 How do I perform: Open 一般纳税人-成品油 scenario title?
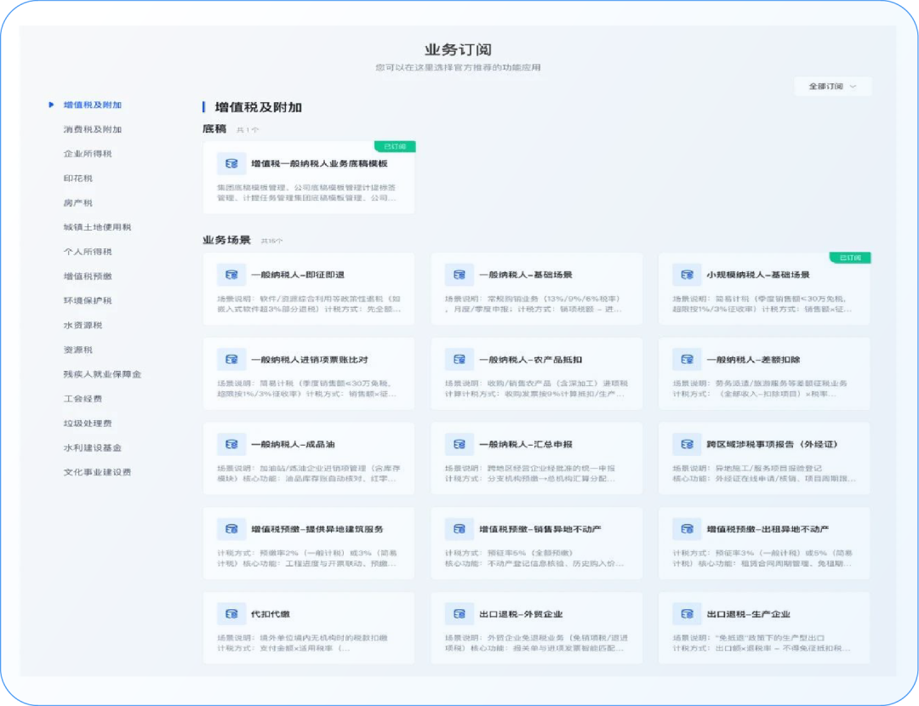293,445
